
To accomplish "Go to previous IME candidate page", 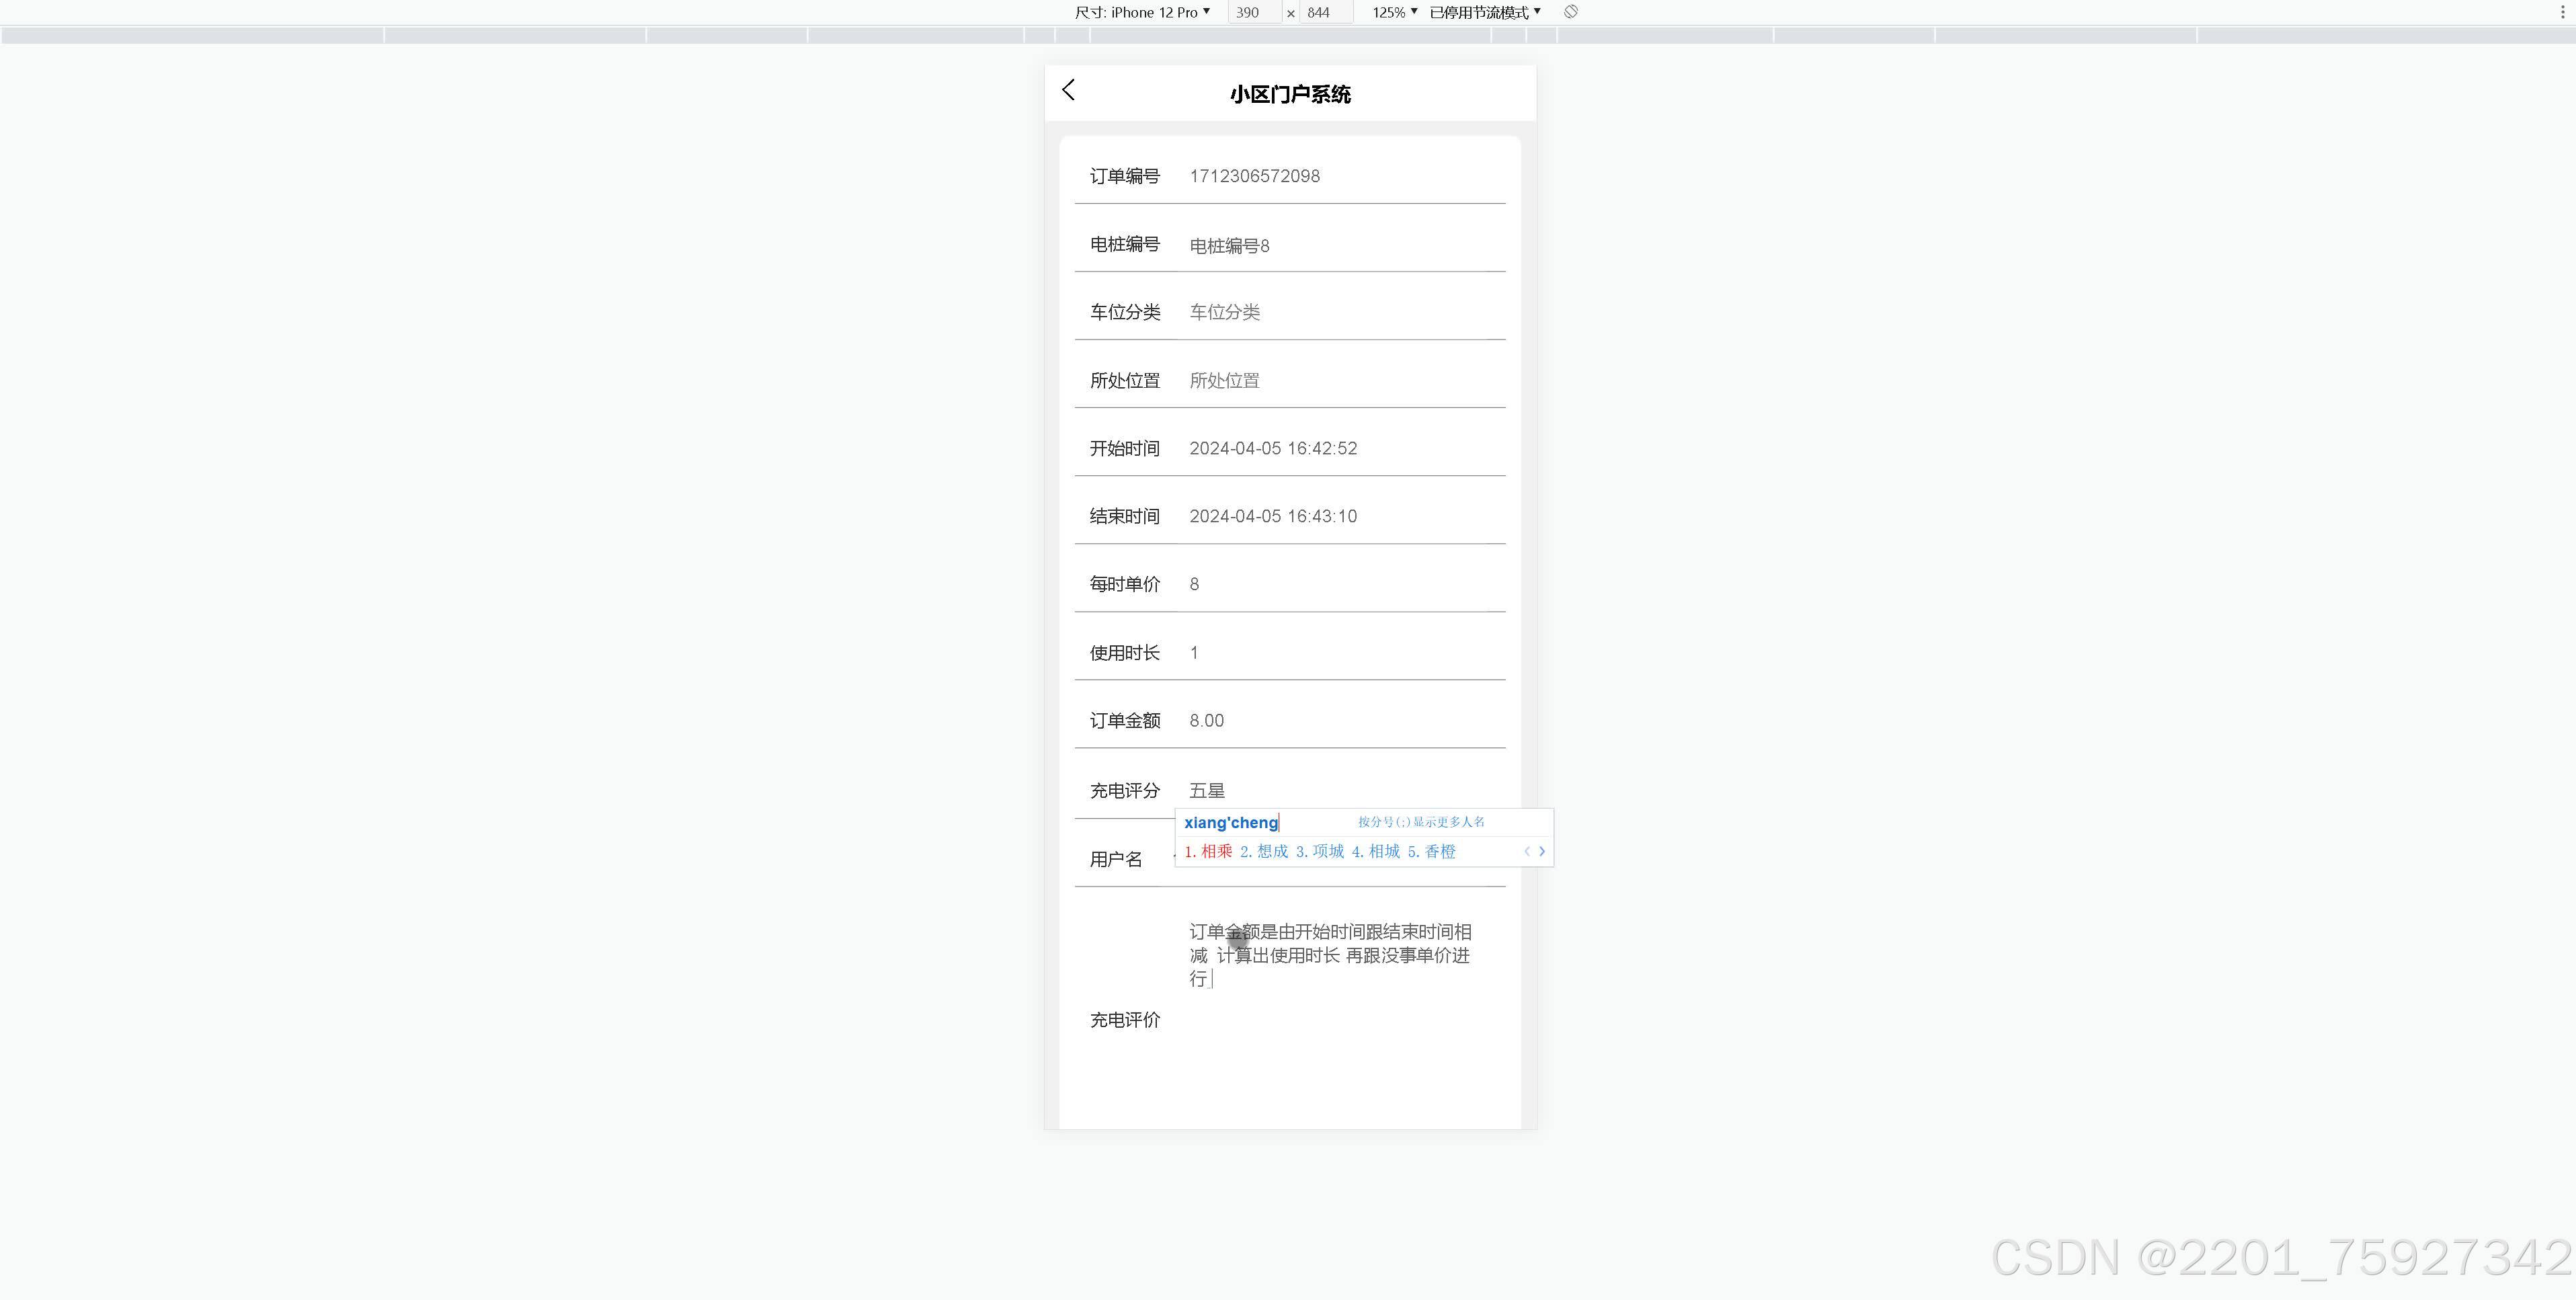I will [1527, 851].
